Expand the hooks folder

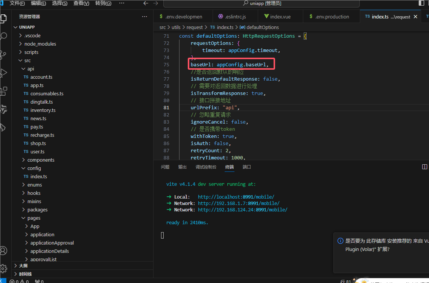[24, 193]
